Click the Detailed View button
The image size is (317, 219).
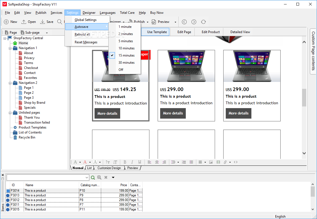coord(240,32)
